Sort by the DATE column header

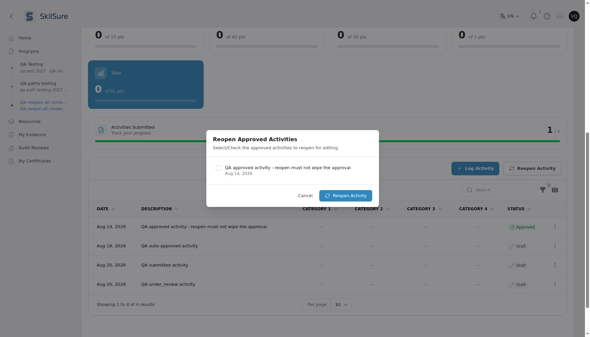click(x=106, y=209)
